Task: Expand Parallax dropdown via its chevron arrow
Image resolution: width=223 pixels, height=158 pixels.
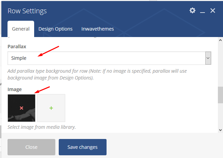Action: coord(208,58)
